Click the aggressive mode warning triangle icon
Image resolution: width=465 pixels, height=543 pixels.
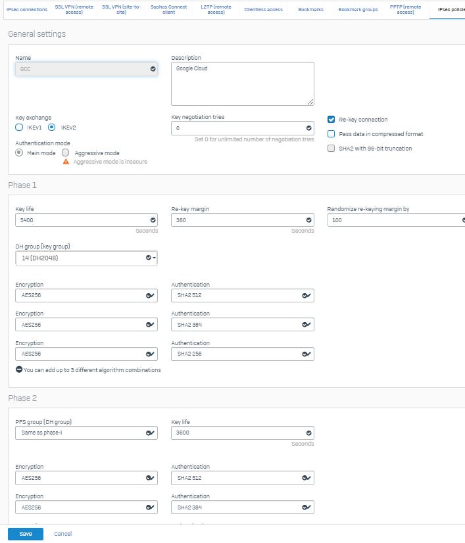pyautogui.click(x=66, y=162)
